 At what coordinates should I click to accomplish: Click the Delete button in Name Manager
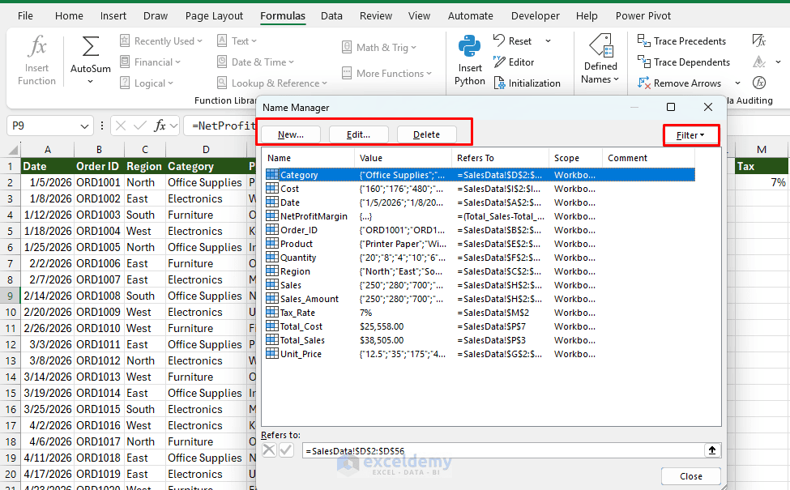click(426, 134)
